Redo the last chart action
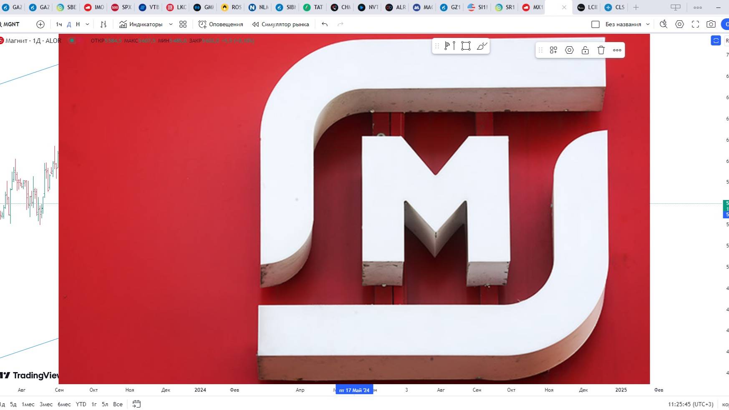Viewport: 729px width, 410px height. 341,24
